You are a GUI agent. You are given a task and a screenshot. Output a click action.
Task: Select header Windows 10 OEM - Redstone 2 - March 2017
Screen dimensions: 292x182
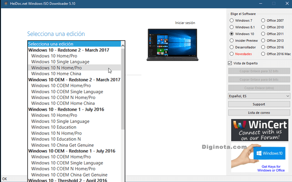(74, 80)
